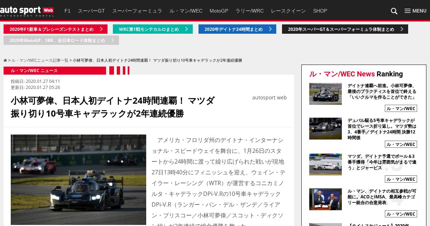Image resolution: width=430 pixels, height=226 pixels.
Task: Open 2020年デイトナ24時間まとめ banner
Action: [x=237, y=29]
